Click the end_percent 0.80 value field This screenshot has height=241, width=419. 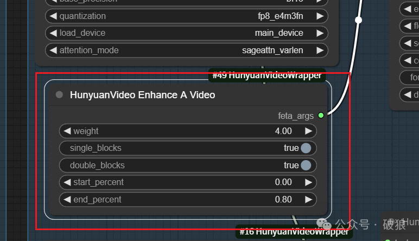coord(188,199)
